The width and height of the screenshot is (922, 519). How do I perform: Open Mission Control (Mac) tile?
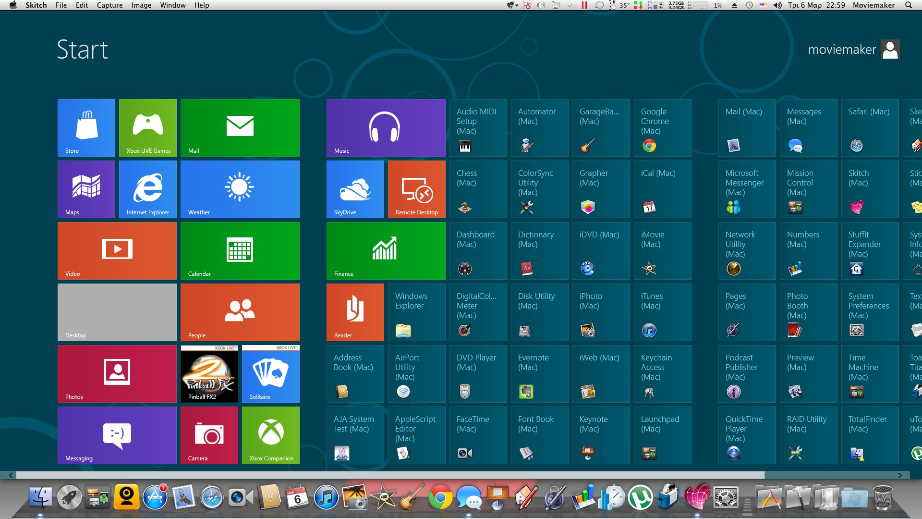809,189
